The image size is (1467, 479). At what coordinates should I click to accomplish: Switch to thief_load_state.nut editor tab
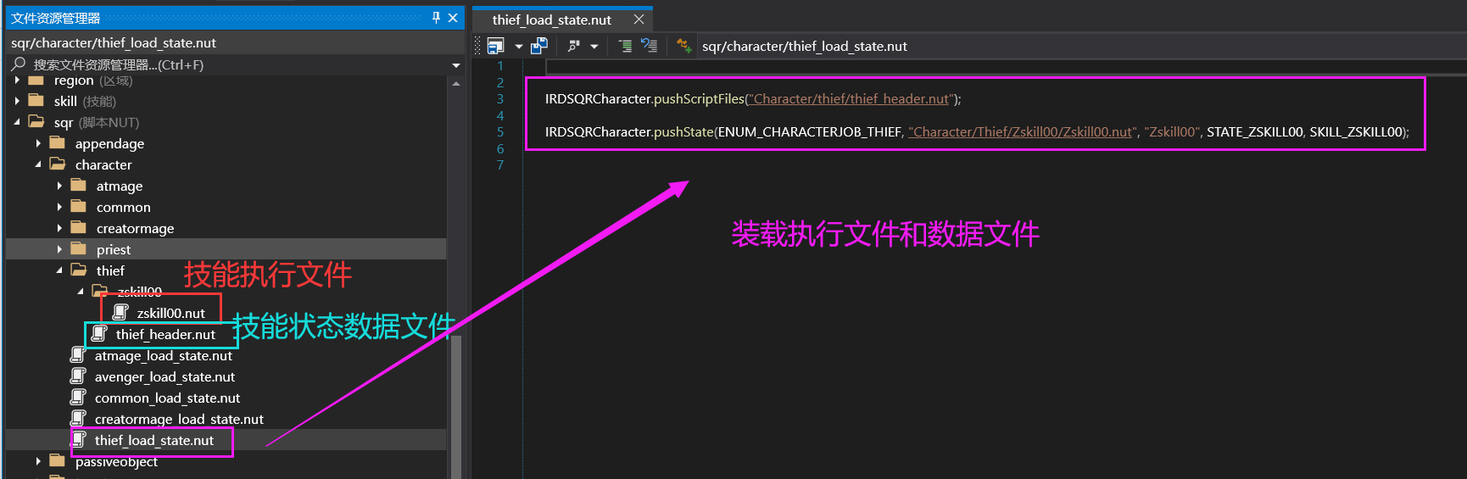pos(551,19)
